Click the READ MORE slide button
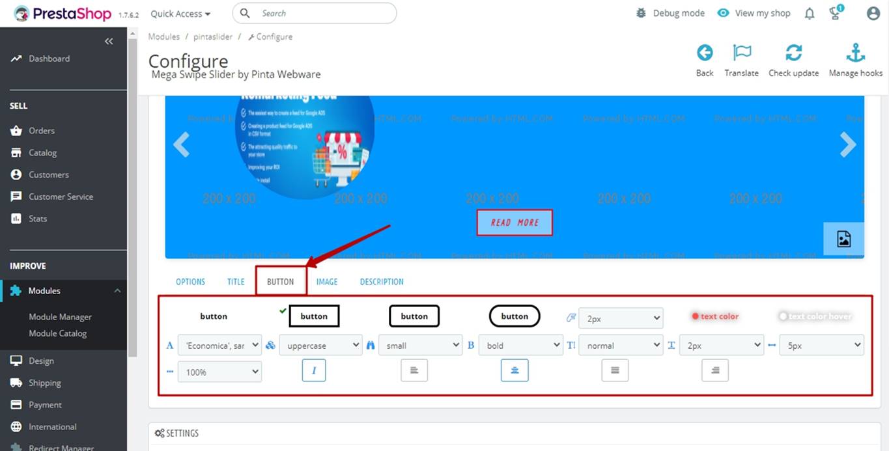The width and height of the screenshot is (889, 451). click(x=515, y=223)
